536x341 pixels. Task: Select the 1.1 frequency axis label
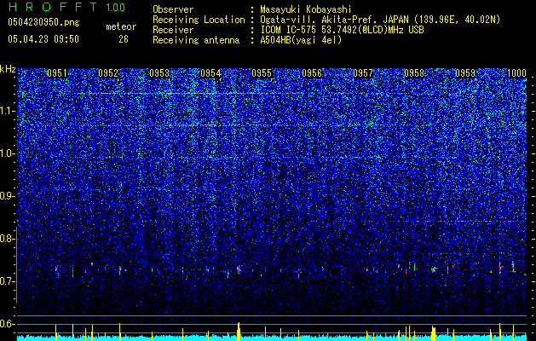7,111
